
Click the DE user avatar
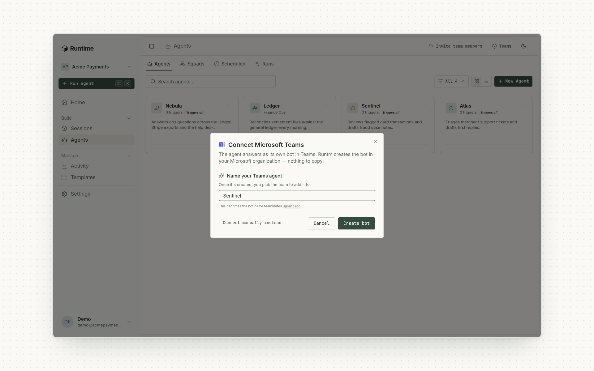coord(67,322)
